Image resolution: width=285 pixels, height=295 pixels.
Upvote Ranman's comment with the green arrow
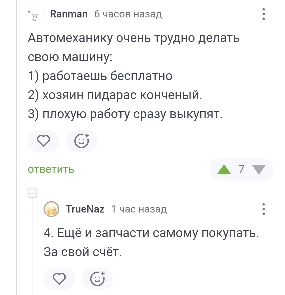tap(224, 169)
